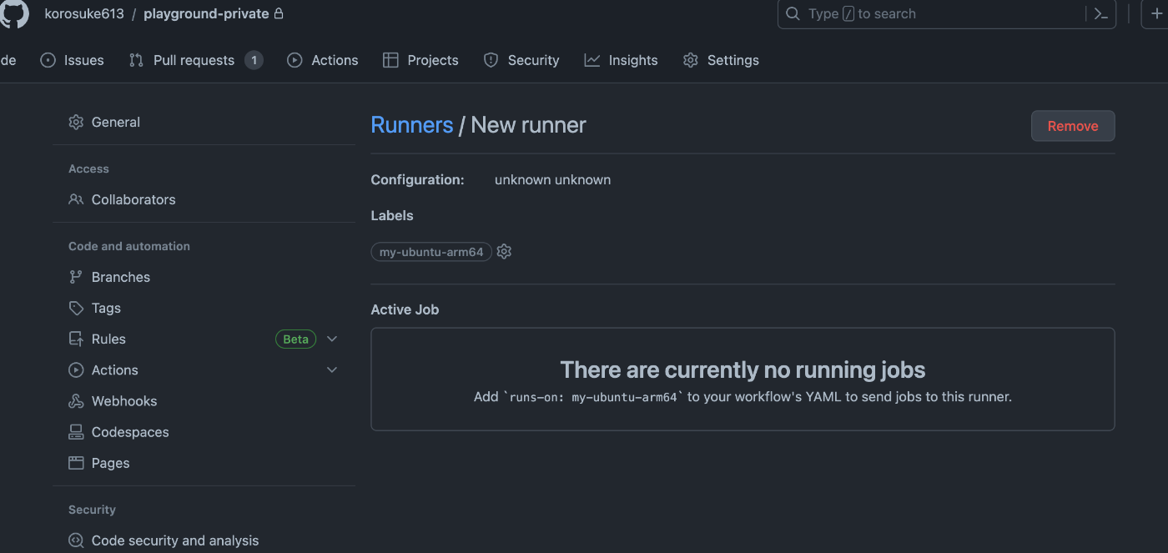Click the Tags tag icon

click(x=76, y=308)
